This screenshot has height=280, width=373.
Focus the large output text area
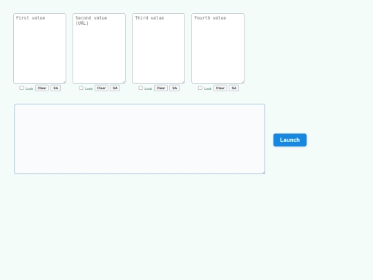click(140, 139)
